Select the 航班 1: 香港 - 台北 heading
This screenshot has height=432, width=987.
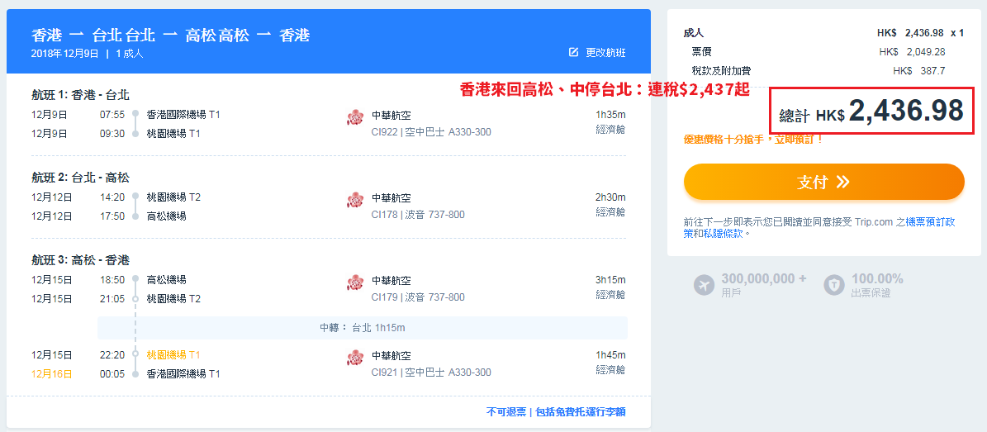pyautogui.click(x=80, y=95)
